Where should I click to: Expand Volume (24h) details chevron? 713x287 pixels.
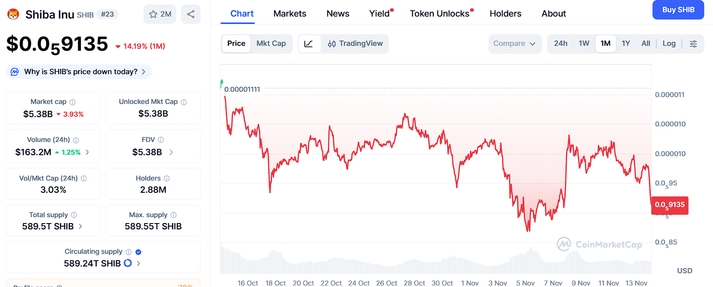coord(87,152)
